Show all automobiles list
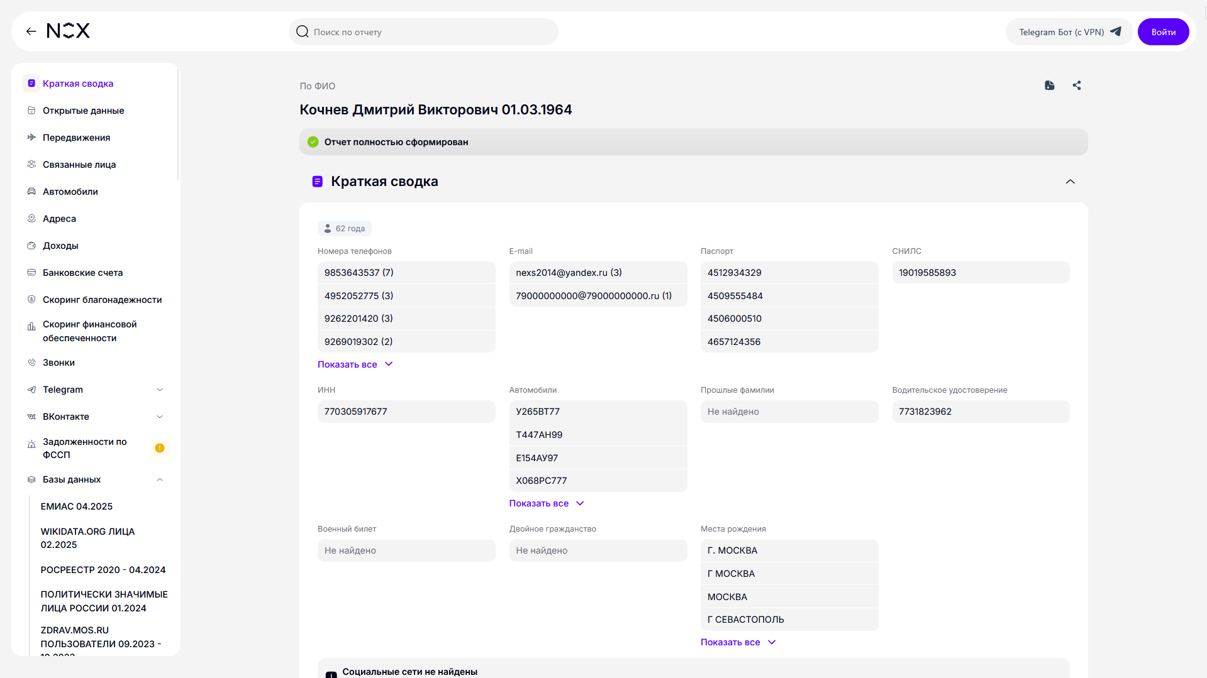 pos(547,503)
